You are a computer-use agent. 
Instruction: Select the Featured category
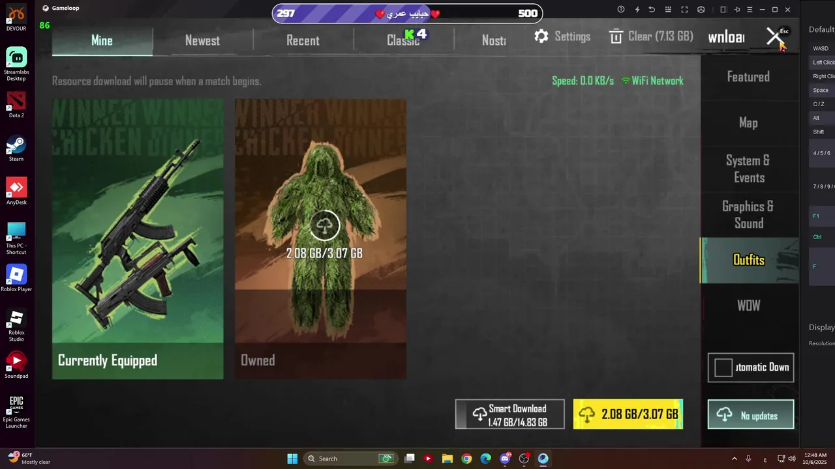click(x=748, y=77)
